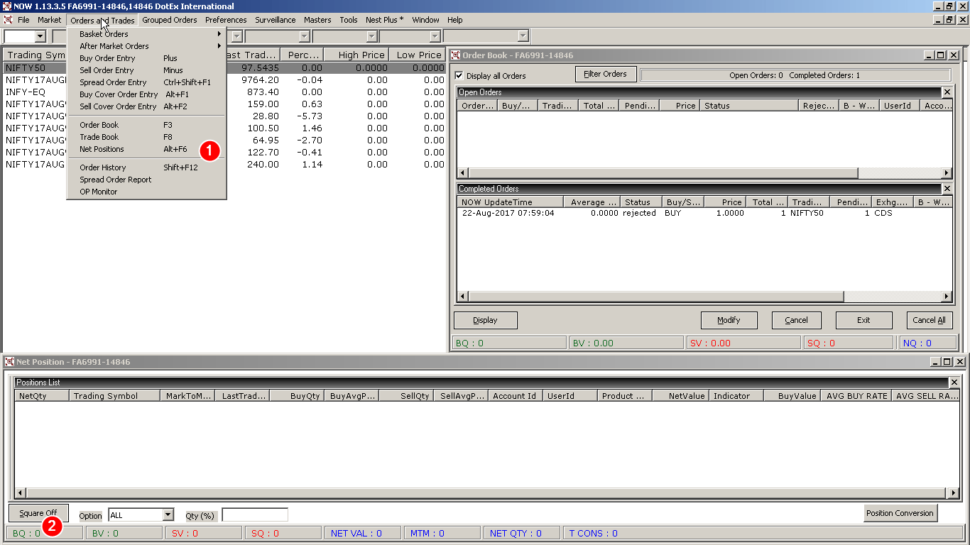Choose Net Positions menu item
Viewport: 970px width, 545px height.
(146, 149)
